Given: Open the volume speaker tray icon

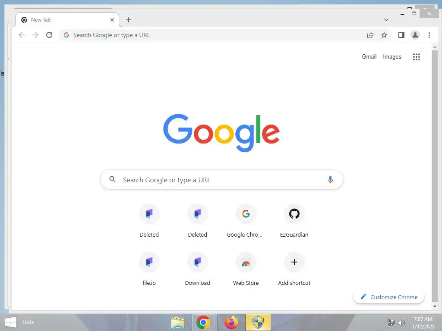Looking at the screenshot, I should [401, 322].
